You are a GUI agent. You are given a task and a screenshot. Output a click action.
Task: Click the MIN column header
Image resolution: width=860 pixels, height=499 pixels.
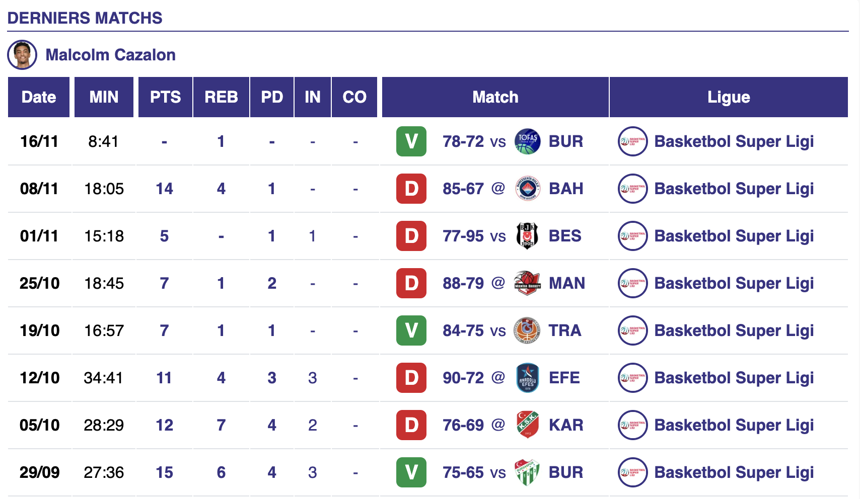click(104, 97)
